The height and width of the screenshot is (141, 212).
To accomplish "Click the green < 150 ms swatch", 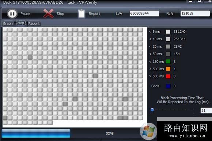I will coord(168,62).
